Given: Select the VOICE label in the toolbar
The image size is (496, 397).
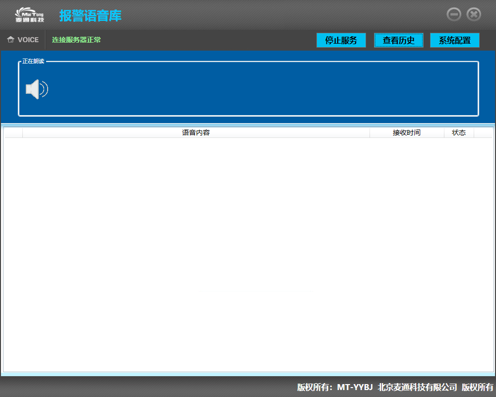Looking at the screenshot, I should coord(28,40).
